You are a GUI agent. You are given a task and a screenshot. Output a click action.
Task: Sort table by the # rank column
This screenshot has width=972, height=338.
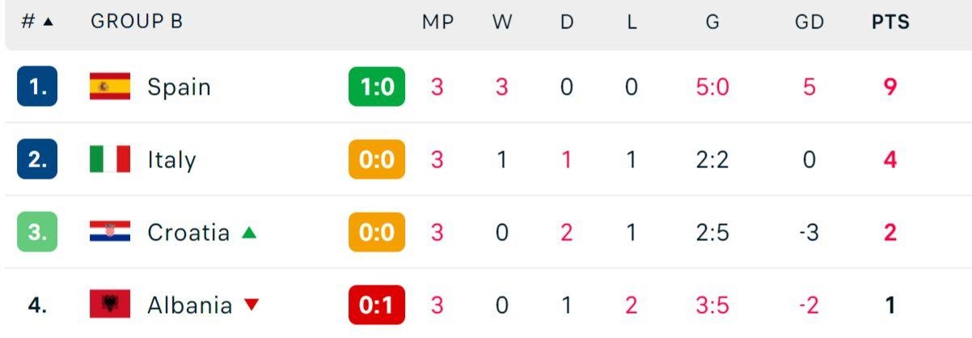[36, 23]
